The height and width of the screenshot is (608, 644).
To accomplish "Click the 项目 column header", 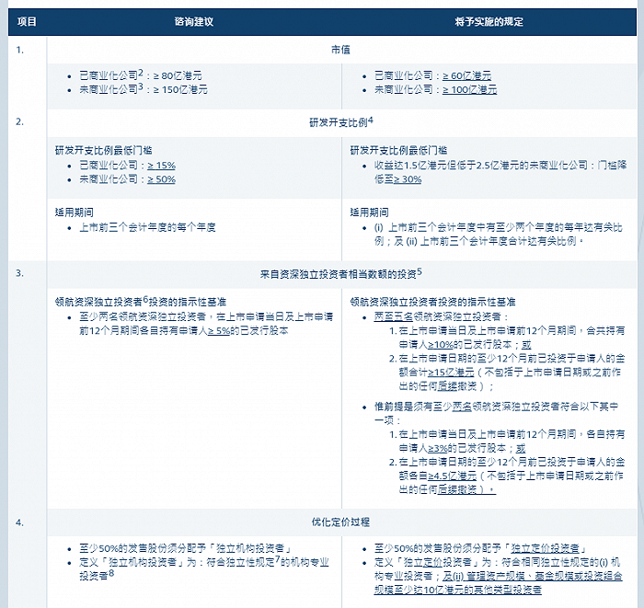I will [x=27, y=22].
